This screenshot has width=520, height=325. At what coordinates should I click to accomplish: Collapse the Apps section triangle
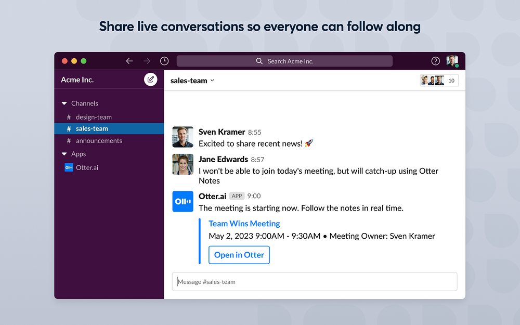(x=64, y=154)
